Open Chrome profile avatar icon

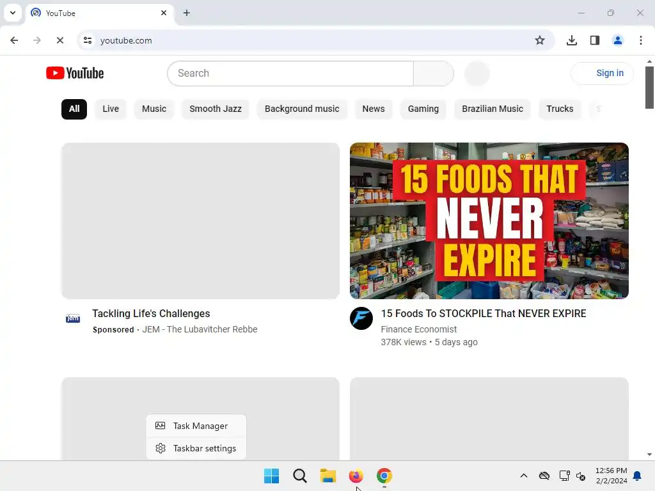(x=618, y=40)
